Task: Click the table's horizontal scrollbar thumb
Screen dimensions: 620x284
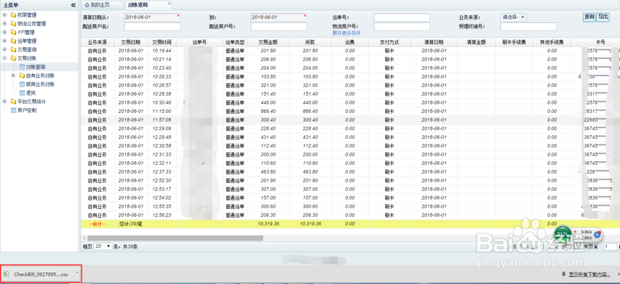Action: 175,238
